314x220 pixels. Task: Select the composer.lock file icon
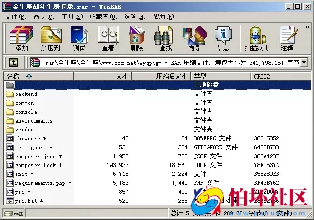pos(10,165)
